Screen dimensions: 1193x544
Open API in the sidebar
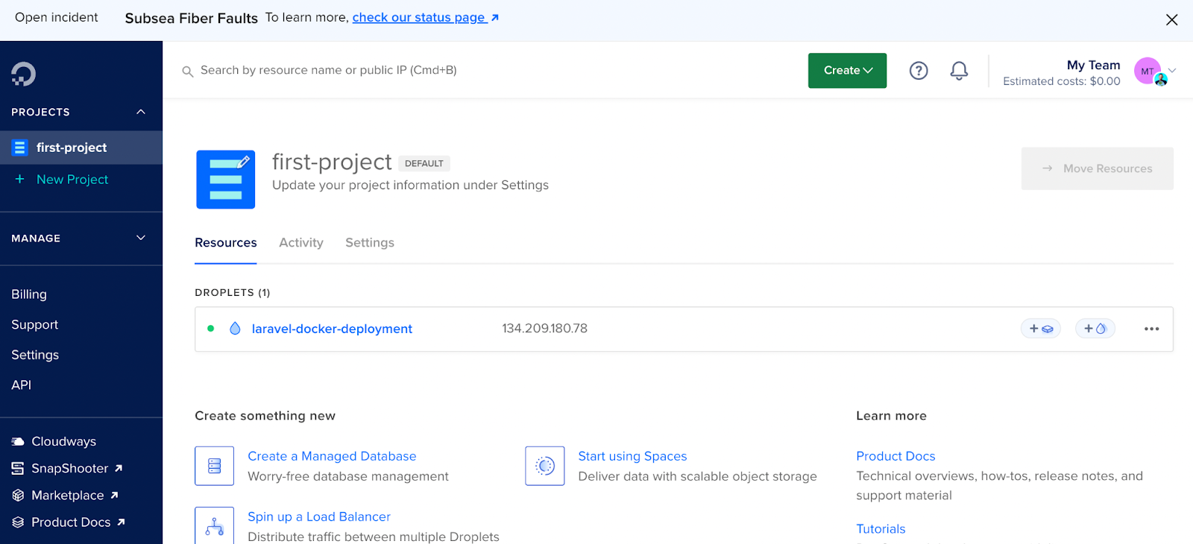[x=22, y=385]
